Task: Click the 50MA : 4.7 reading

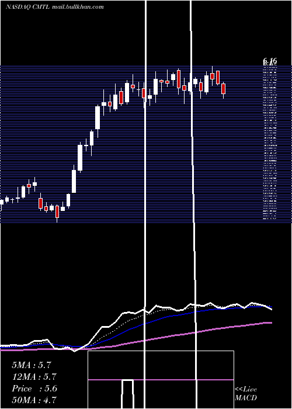Action: click(34, 400)
